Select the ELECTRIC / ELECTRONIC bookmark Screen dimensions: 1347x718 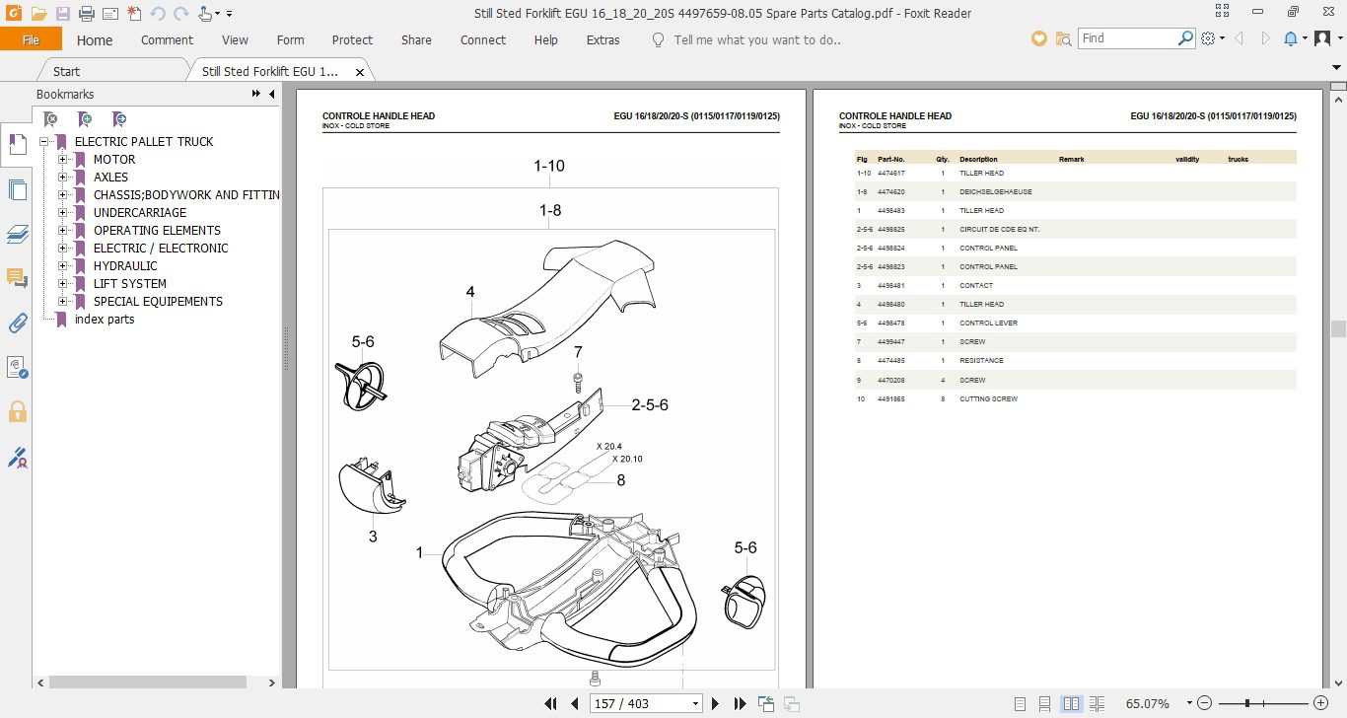tap(161, 249)
